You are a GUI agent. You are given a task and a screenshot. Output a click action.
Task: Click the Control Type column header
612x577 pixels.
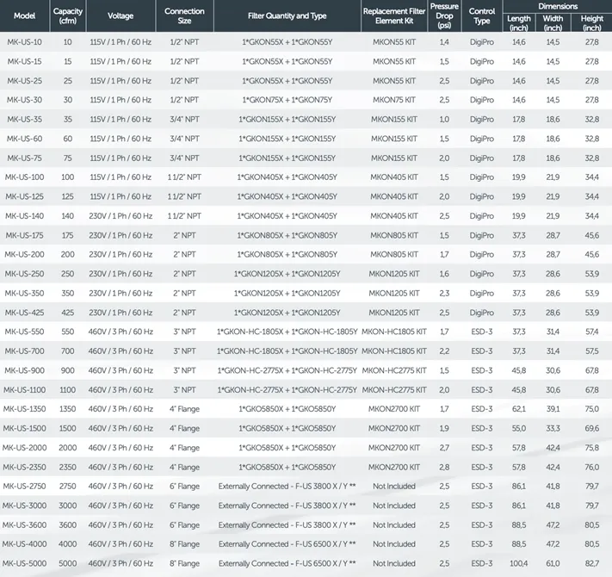[x=482, y=16]
